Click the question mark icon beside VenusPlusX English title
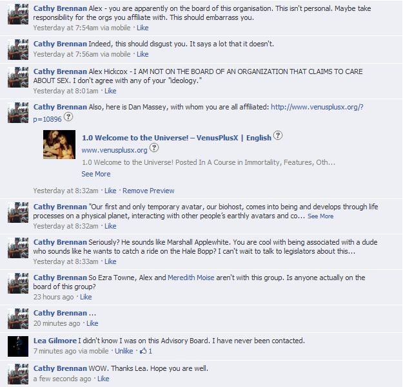Screen dimensions: 403x387 (277, 135)
